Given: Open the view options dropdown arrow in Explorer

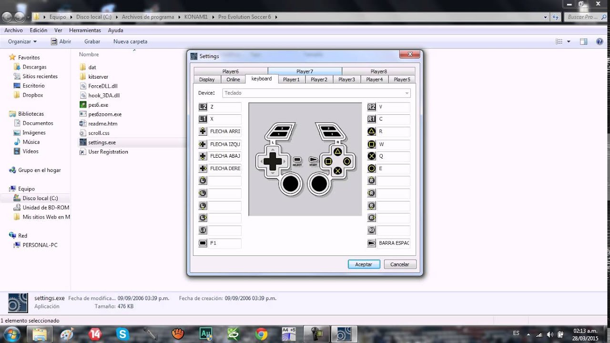Looking at the screenshot, I should pos(569,41).
